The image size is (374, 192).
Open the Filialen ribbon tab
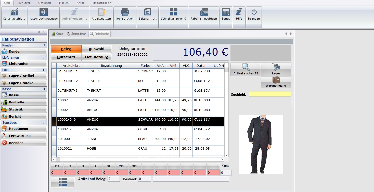point(64,3)
